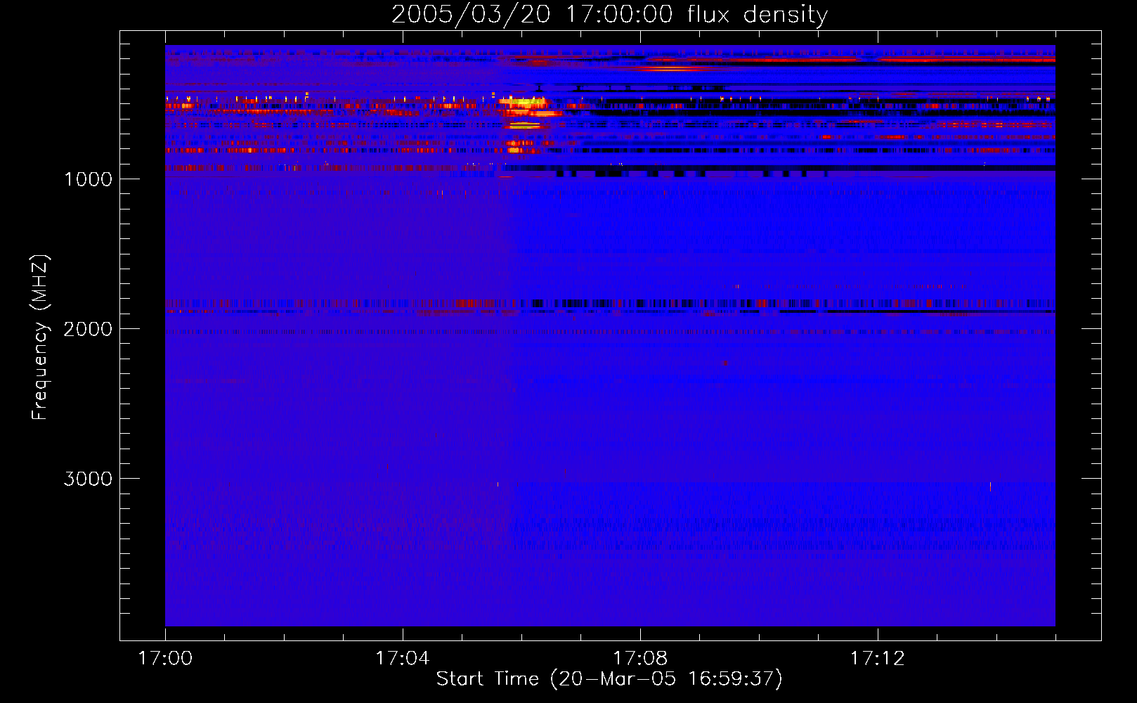The image size is (1137, 703).
Task: Click the 17:04 time tick label
Action: pos(403,659)
